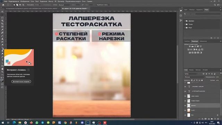Screen dimensions: 222x125
Task: Hide the Фон background layer
Action: tap(185, 115)
